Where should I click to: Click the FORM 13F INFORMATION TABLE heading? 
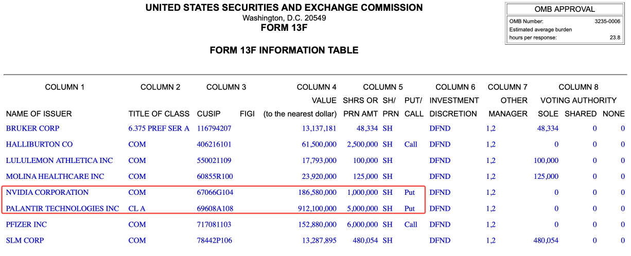pos(284,50)
